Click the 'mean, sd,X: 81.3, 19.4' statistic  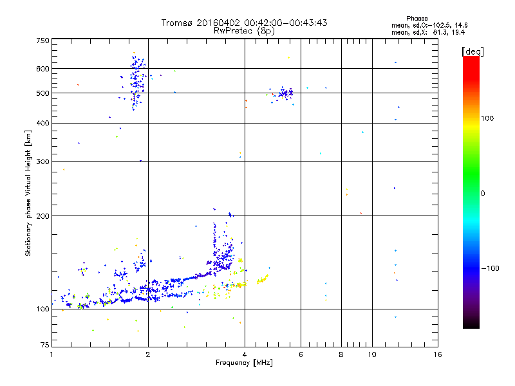pos(428,32)
